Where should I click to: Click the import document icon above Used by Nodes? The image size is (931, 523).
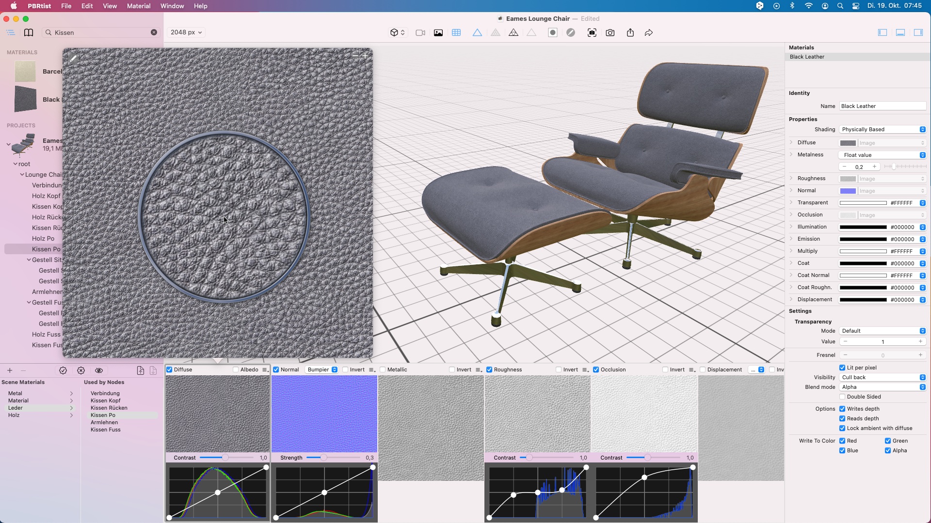(x=140, y=370)
